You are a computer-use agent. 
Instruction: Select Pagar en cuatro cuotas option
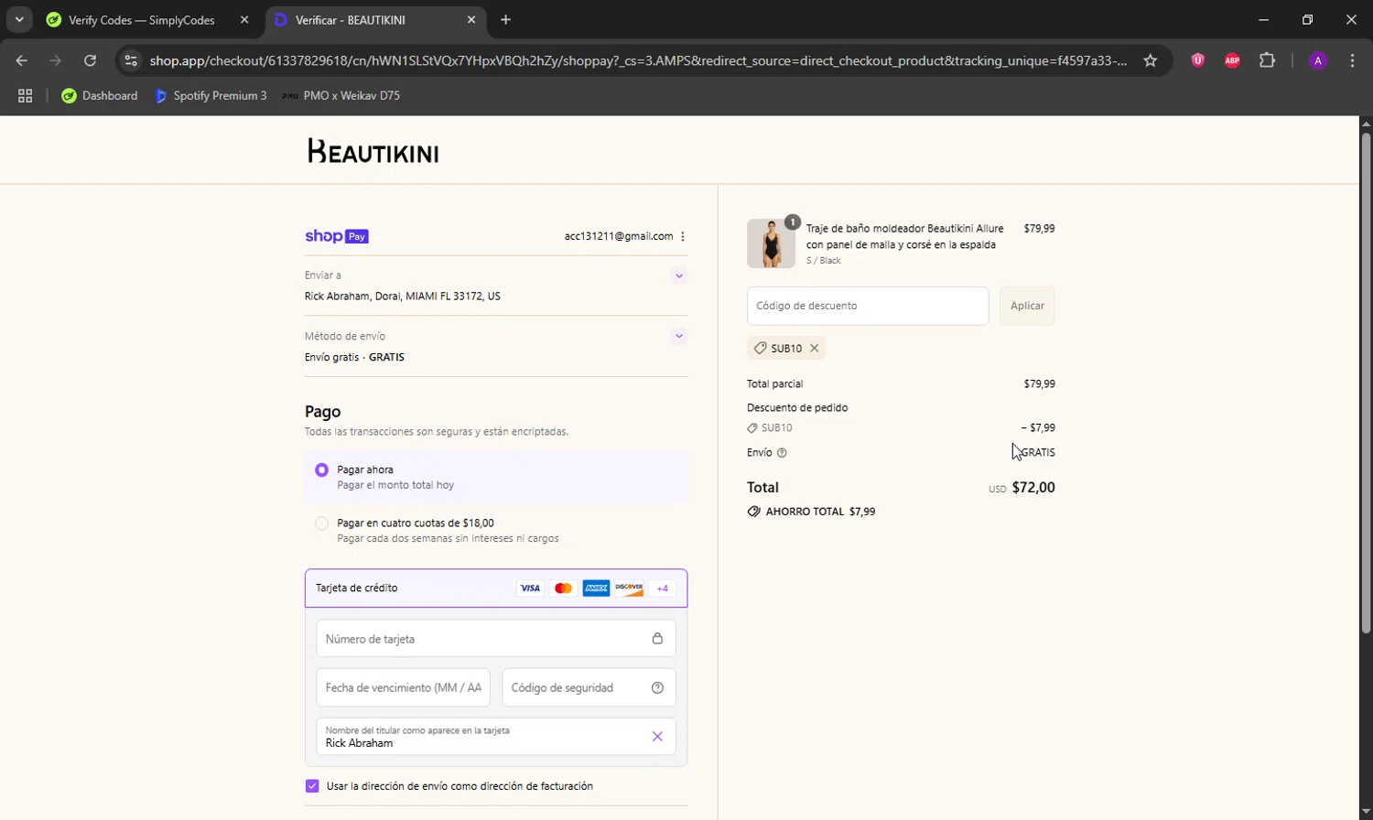[321, 523]
